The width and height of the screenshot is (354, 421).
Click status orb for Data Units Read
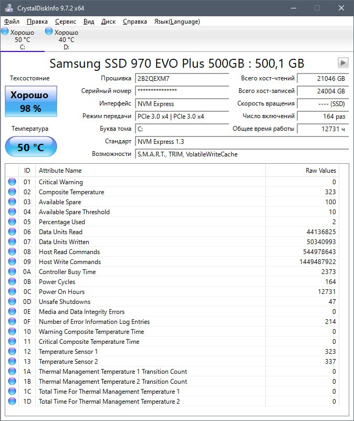[12, 231]
